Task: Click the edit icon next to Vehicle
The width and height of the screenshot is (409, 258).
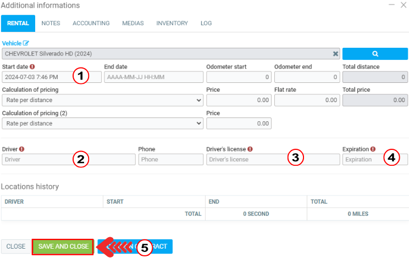Action: click(26, 43)
